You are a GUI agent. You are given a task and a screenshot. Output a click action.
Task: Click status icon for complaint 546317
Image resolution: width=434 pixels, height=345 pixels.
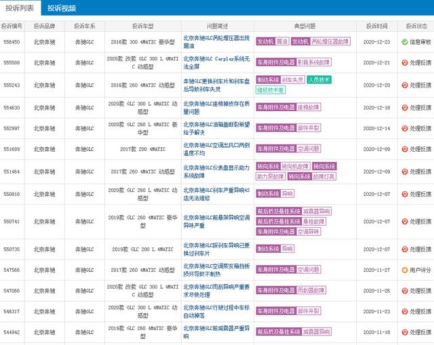[405, 312]
